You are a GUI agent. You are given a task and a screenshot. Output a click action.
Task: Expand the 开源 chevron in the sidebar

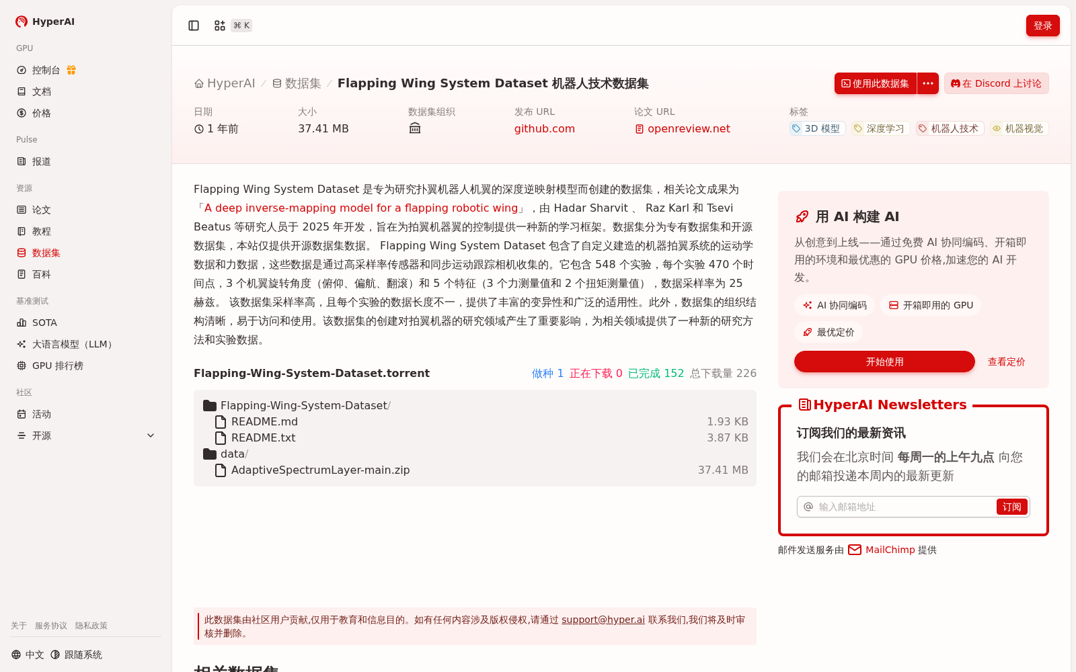tap(151, 435)
